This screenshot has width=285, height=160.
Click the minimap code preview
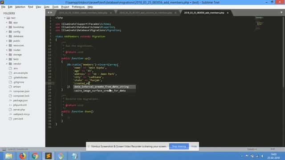pyautogui.click(x=259, y=23)
